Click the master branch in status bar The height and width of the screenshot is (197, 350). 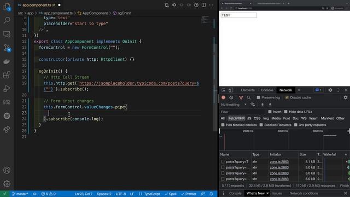pyautogui.click(x=20, y=194)
